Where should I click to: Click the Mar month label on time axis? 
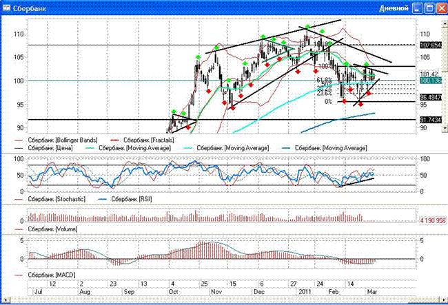(x=372, y=292)
